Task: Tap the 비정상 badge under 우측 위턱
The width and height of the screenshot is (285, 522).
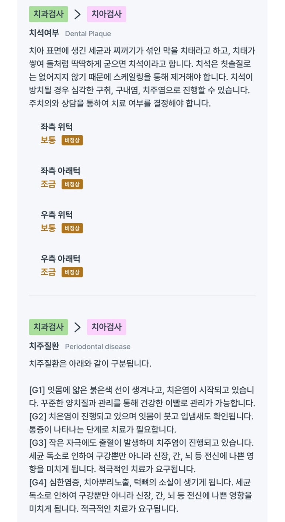Action: point(72,228)
